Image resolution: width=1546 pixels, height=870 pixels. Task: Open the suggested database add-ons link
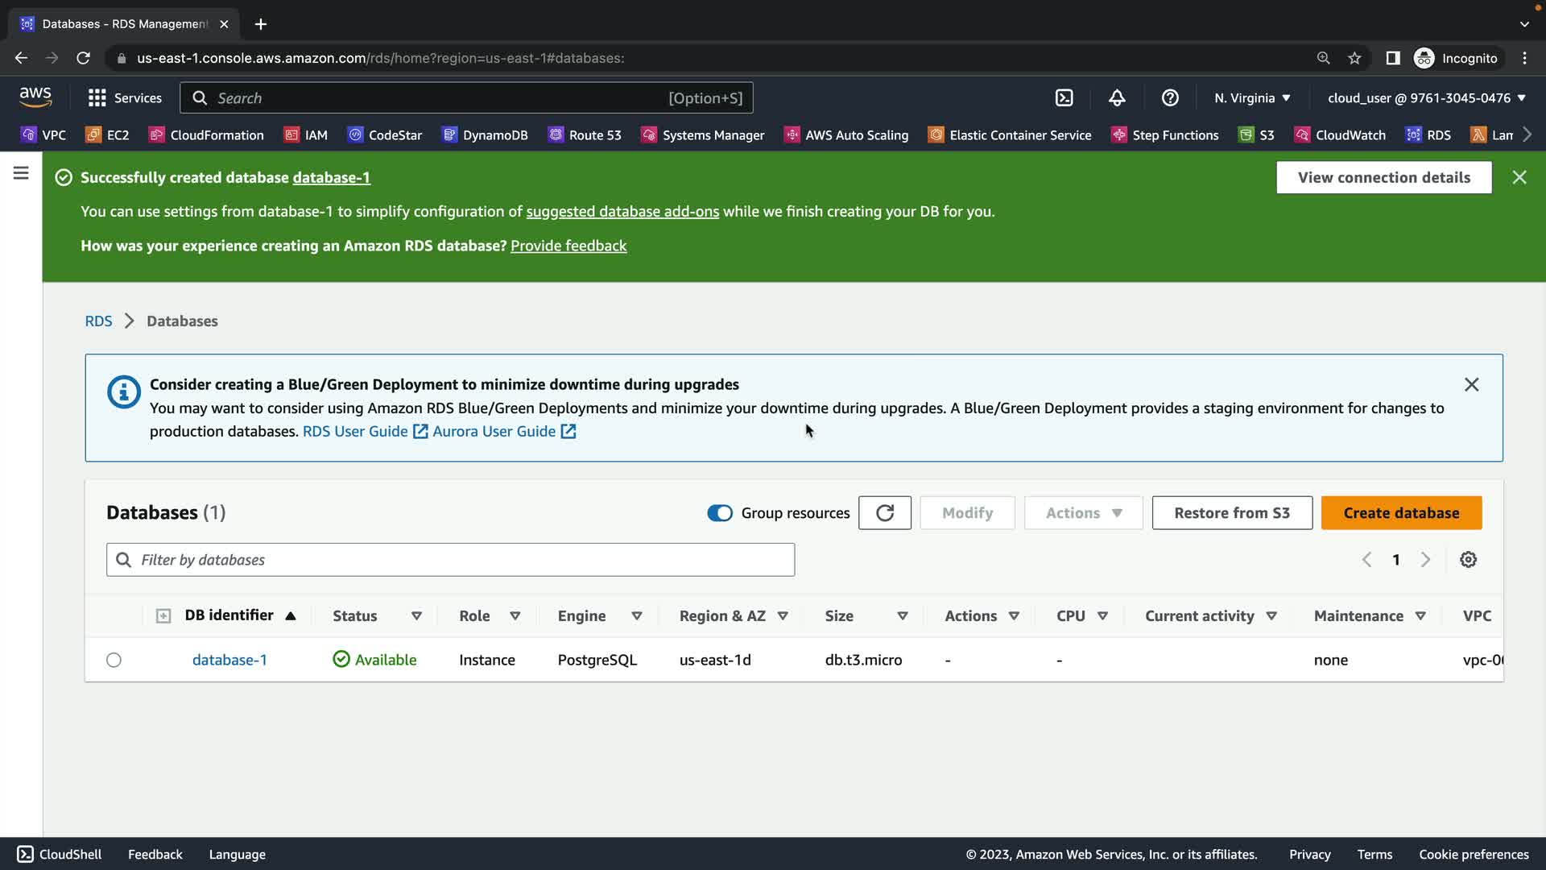(622, 212)
